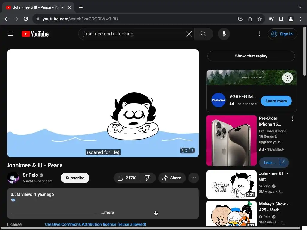Click the T-Mobile ad Learn more button
Viewport: 307px width, 230px height.
tap(274, 163)
